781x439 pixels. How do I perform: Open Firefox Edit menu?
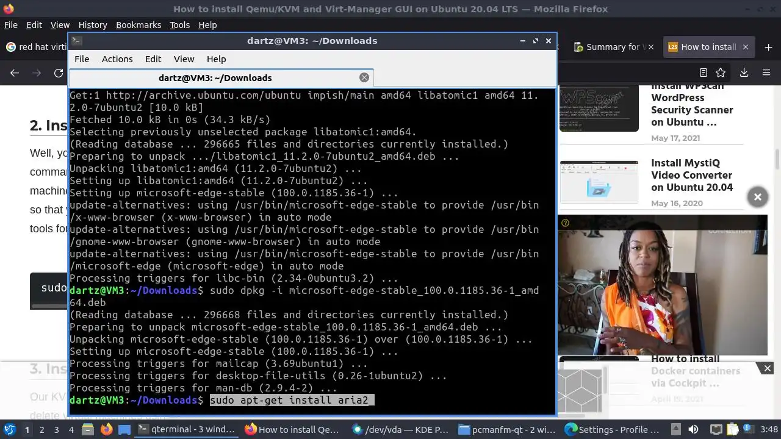pos(34,25)
